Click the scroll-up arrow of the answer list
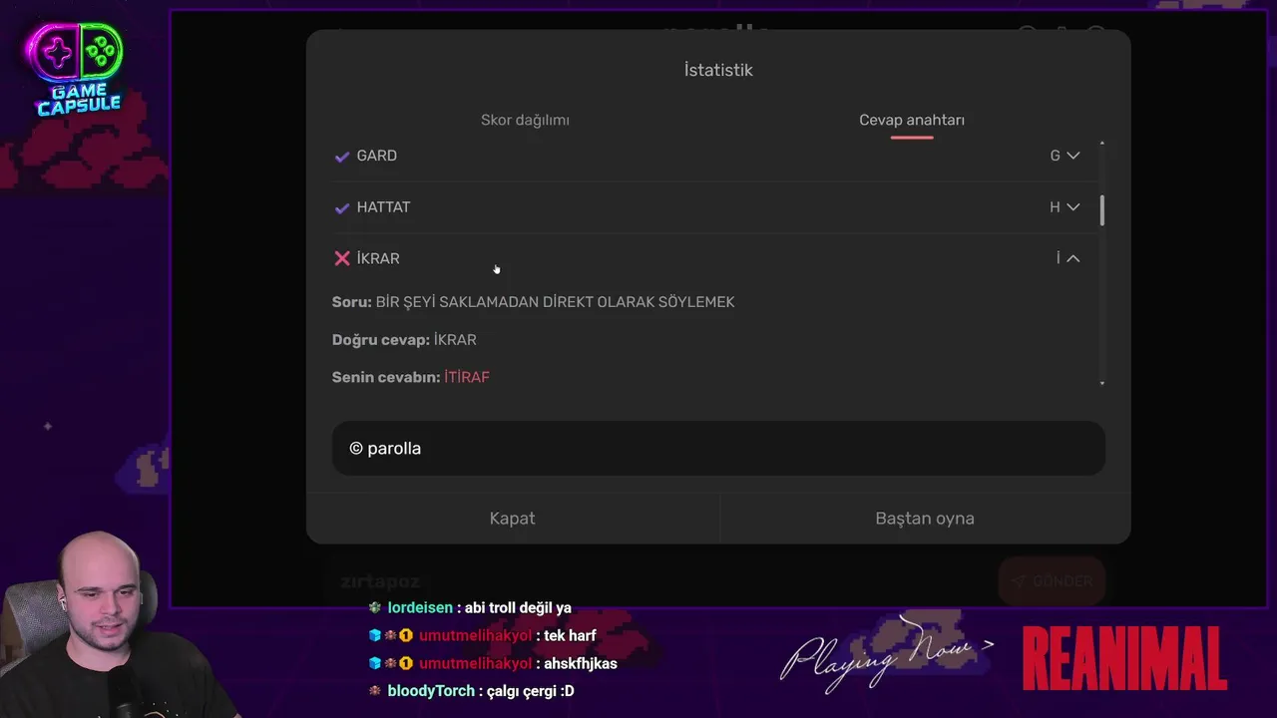 coord(1102,144)
